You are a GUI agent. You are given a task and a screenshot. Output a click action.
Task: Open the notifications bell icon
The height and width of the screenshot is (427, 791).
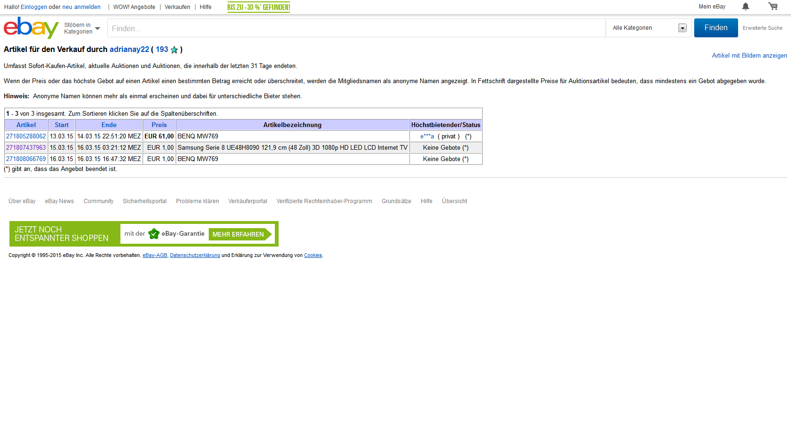pyautogui.click(x=746, y=7)
